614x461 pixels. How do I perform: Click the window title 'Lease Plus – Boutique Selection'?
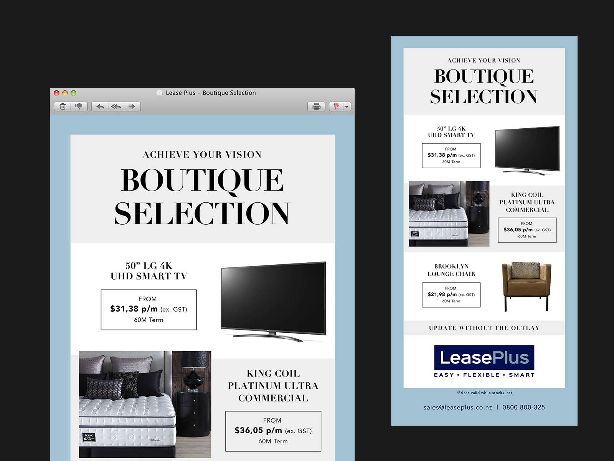pyautogui.click(x=211, y=93)
